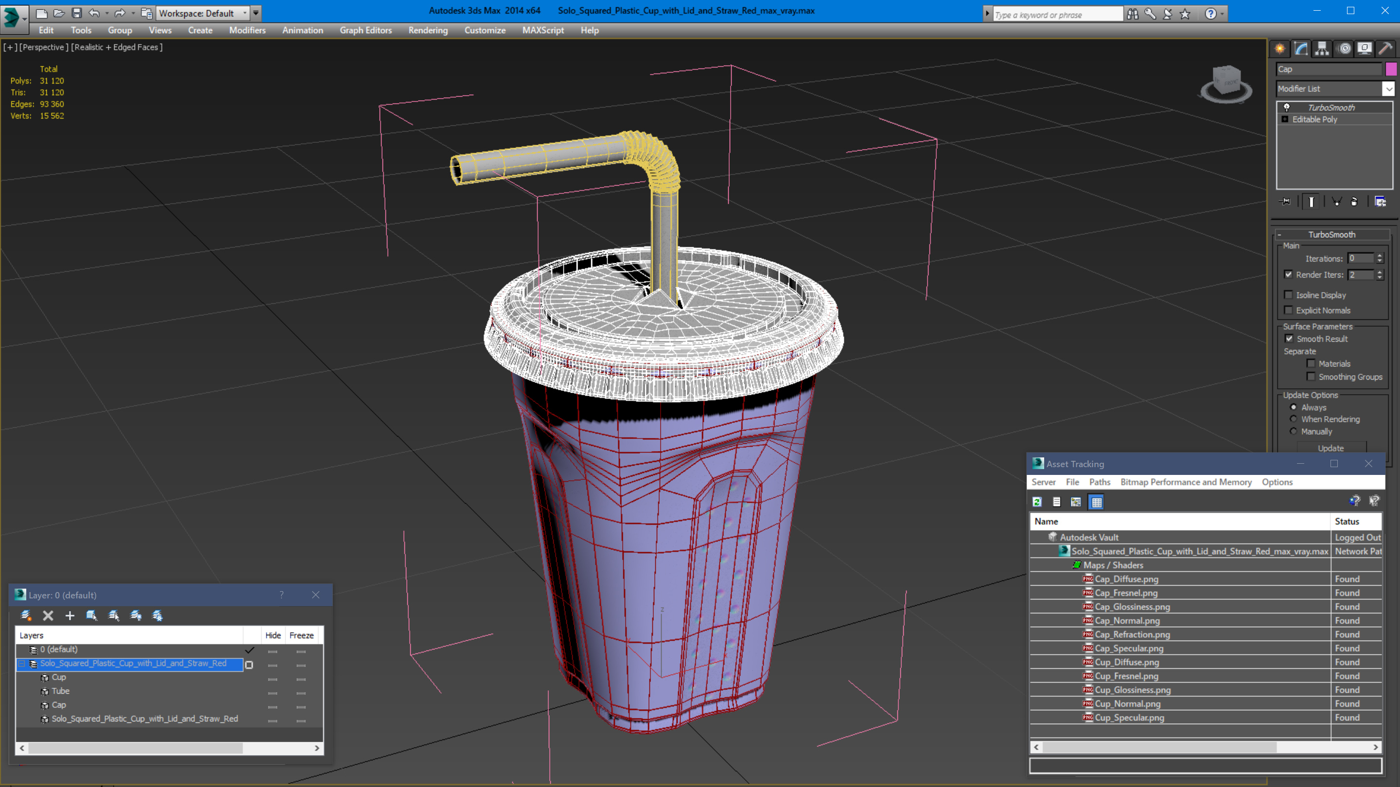
Task: Enable the Explicit Normals checkbox
Action: point(1288,310)
